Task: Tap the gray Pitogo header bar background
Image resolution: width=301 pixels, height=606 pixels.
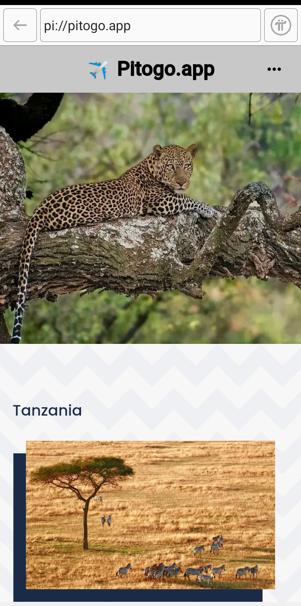Action: [42, 69]
